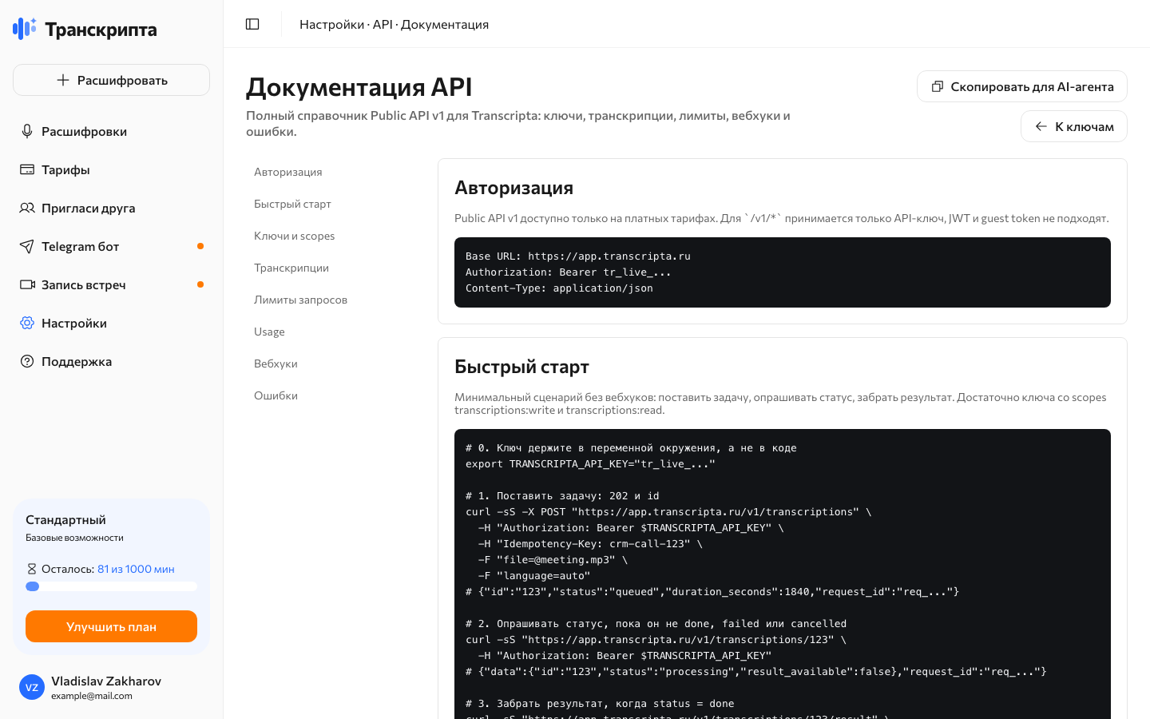The image size is (1150, 719).
Task: Click the remaining minutes progress bar
Action: (112, 586)
